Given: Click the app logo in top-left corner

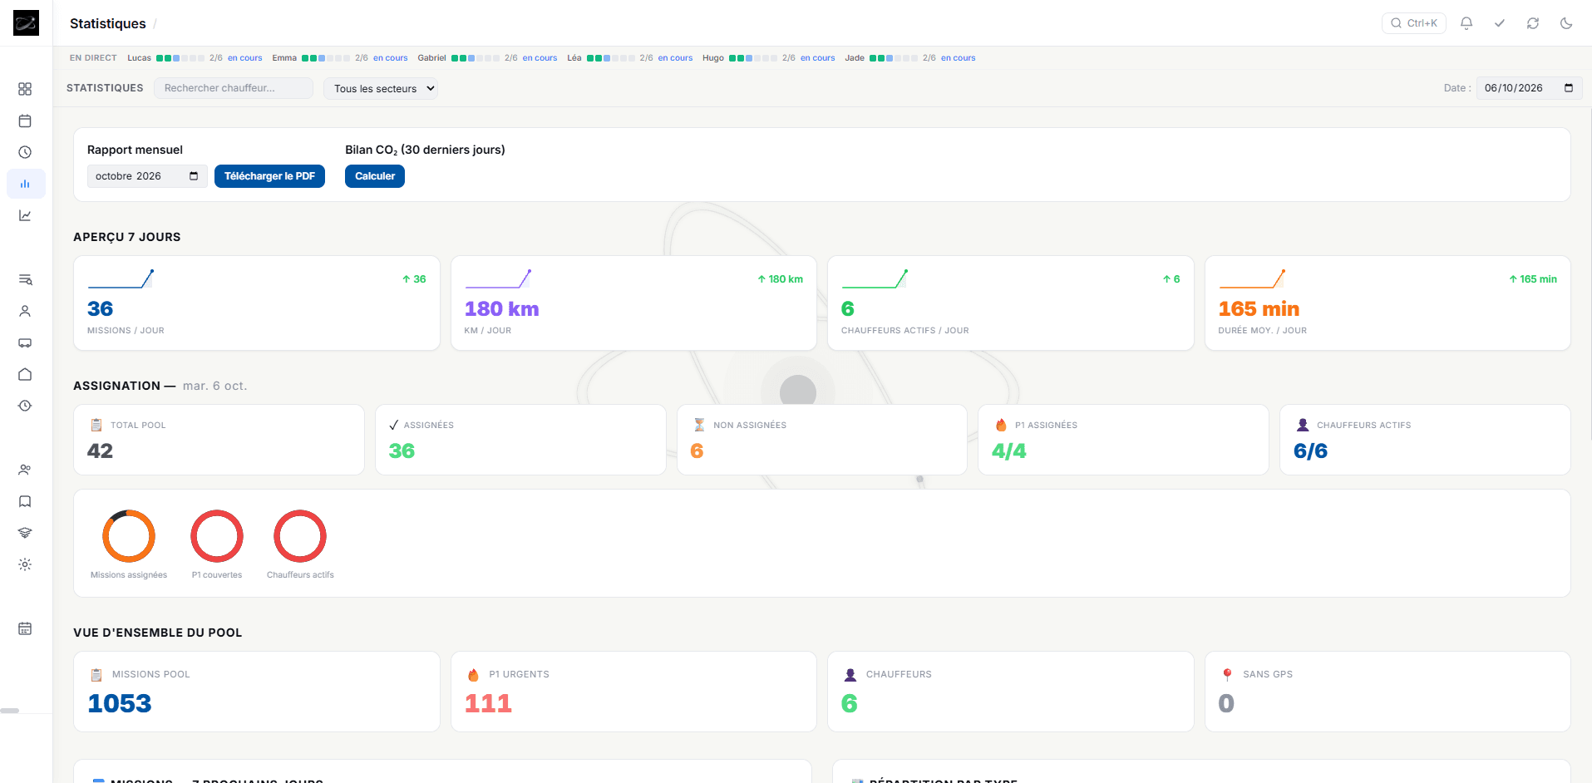Looking at the screenshot, I should 26,23.
